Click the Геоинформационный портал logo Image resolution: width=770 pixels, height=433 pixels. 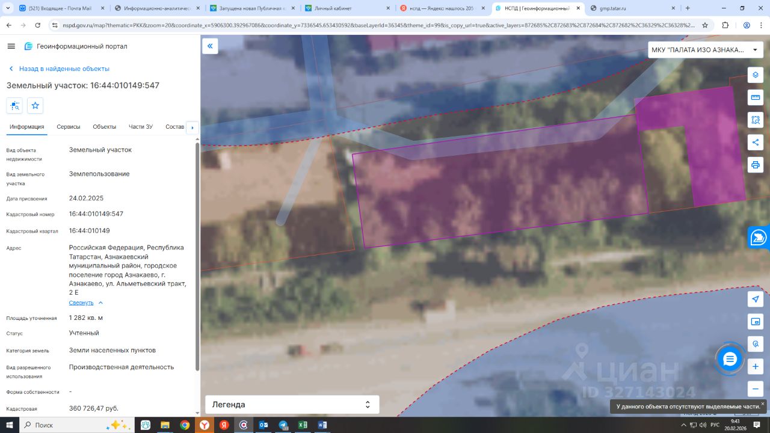76,46
